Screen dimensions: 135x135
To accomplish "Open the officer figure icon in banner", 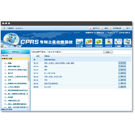I will pos(109,42).
